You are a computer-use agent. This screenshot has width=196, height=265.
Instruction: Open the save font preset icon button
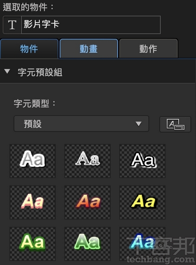pos(175,124)
